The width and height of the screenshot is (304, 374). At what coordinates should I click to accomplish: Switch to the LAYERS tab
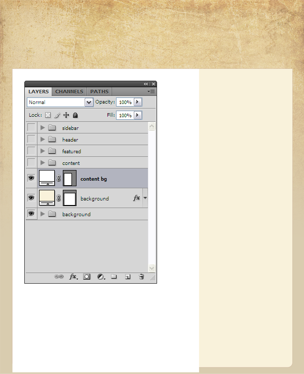[39, 91]
